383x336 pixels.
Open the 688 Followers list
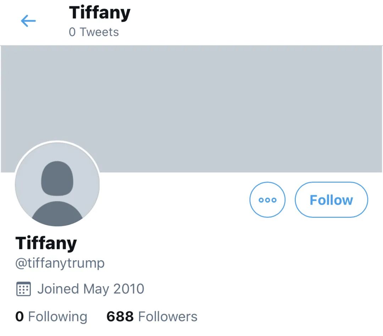(152, 316)
